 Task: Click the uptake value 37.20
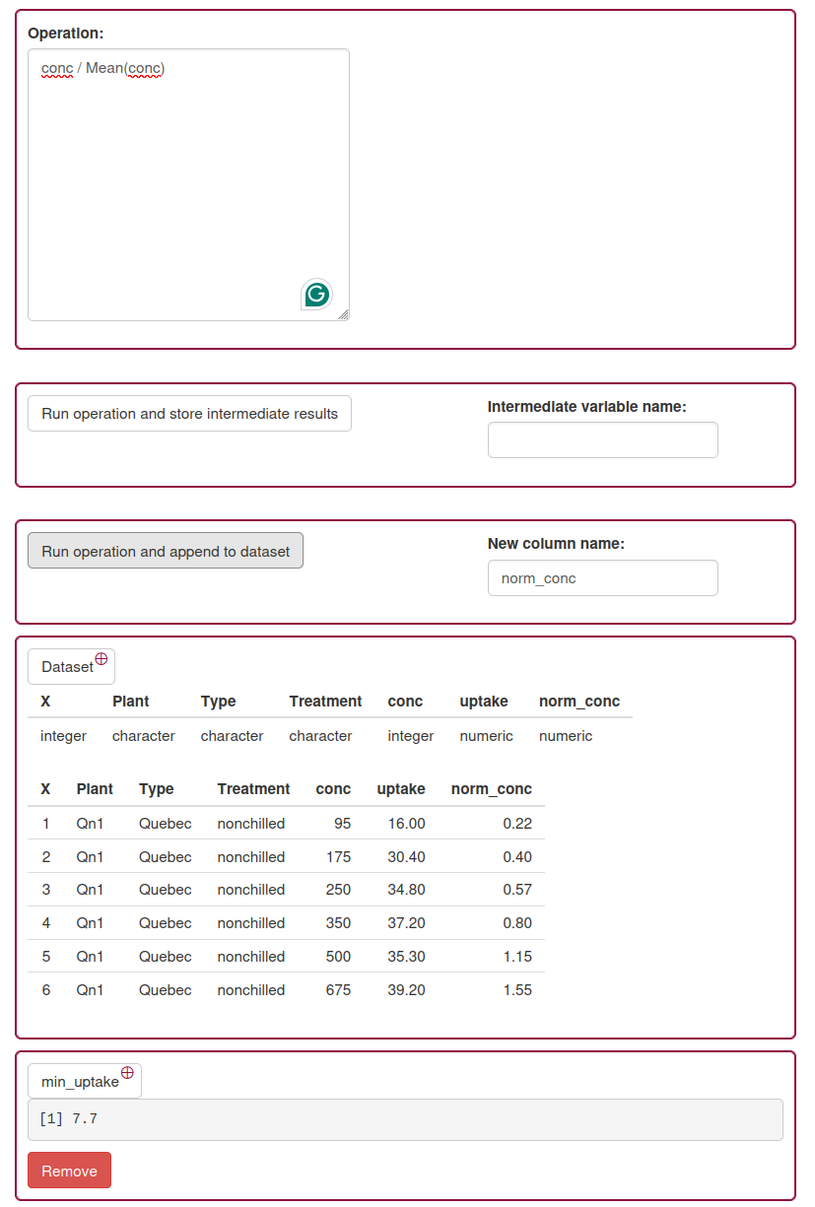406,923
